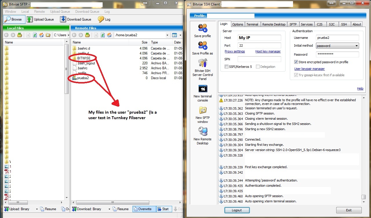Enable the SSPI/Kerberos 5 checkbox
The width and height of the screenshot is (371, 218).
point(227,67)
